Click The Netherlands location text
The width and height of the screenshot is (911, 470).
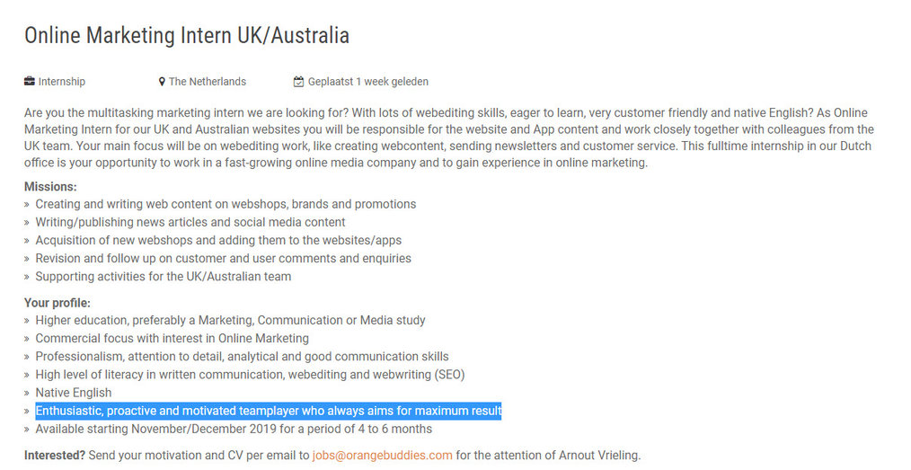pos(208,82)
